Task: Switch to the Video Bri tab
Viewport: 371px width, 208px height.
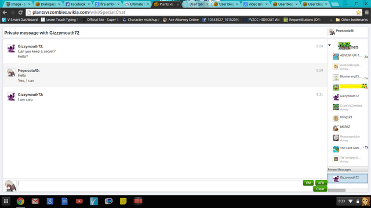Action: pos(255,4)
